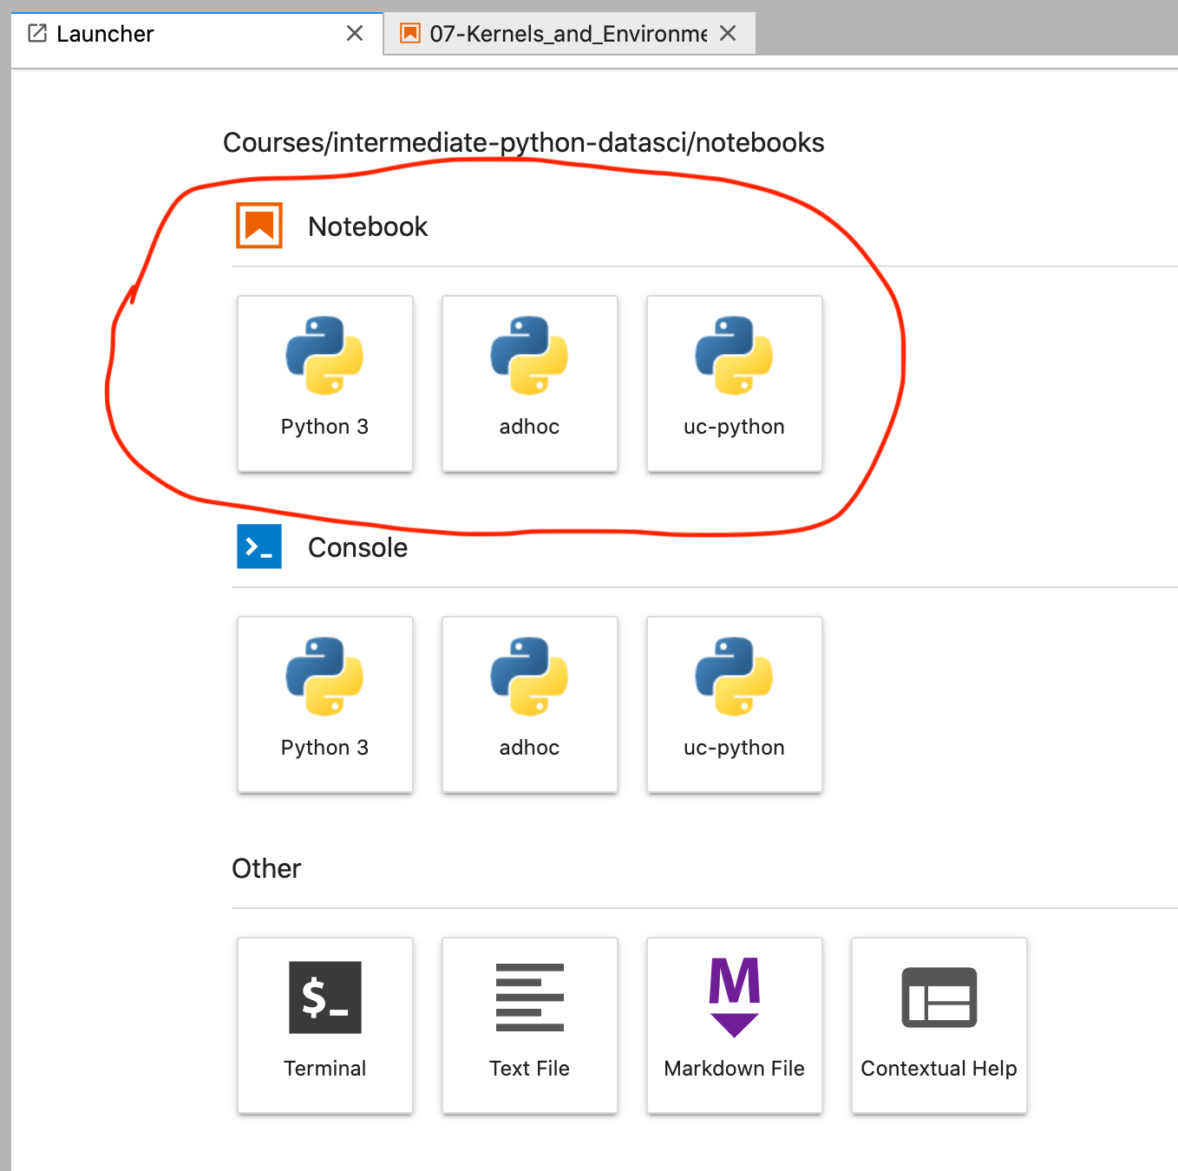This screenshot has height=1171, width=1178.
Task: Open a console using the adhoc kernel
Action: (x=530, y=704)
